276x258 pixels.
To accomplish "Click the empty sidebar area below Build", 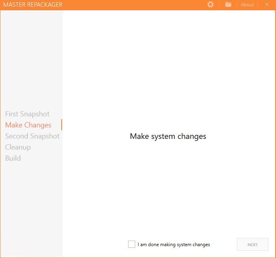I will [x=32, y=206].
